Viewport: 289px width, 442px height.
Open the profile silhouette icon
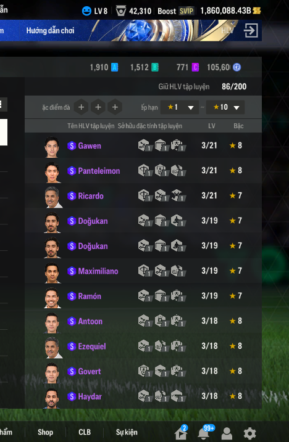(227, 433)
